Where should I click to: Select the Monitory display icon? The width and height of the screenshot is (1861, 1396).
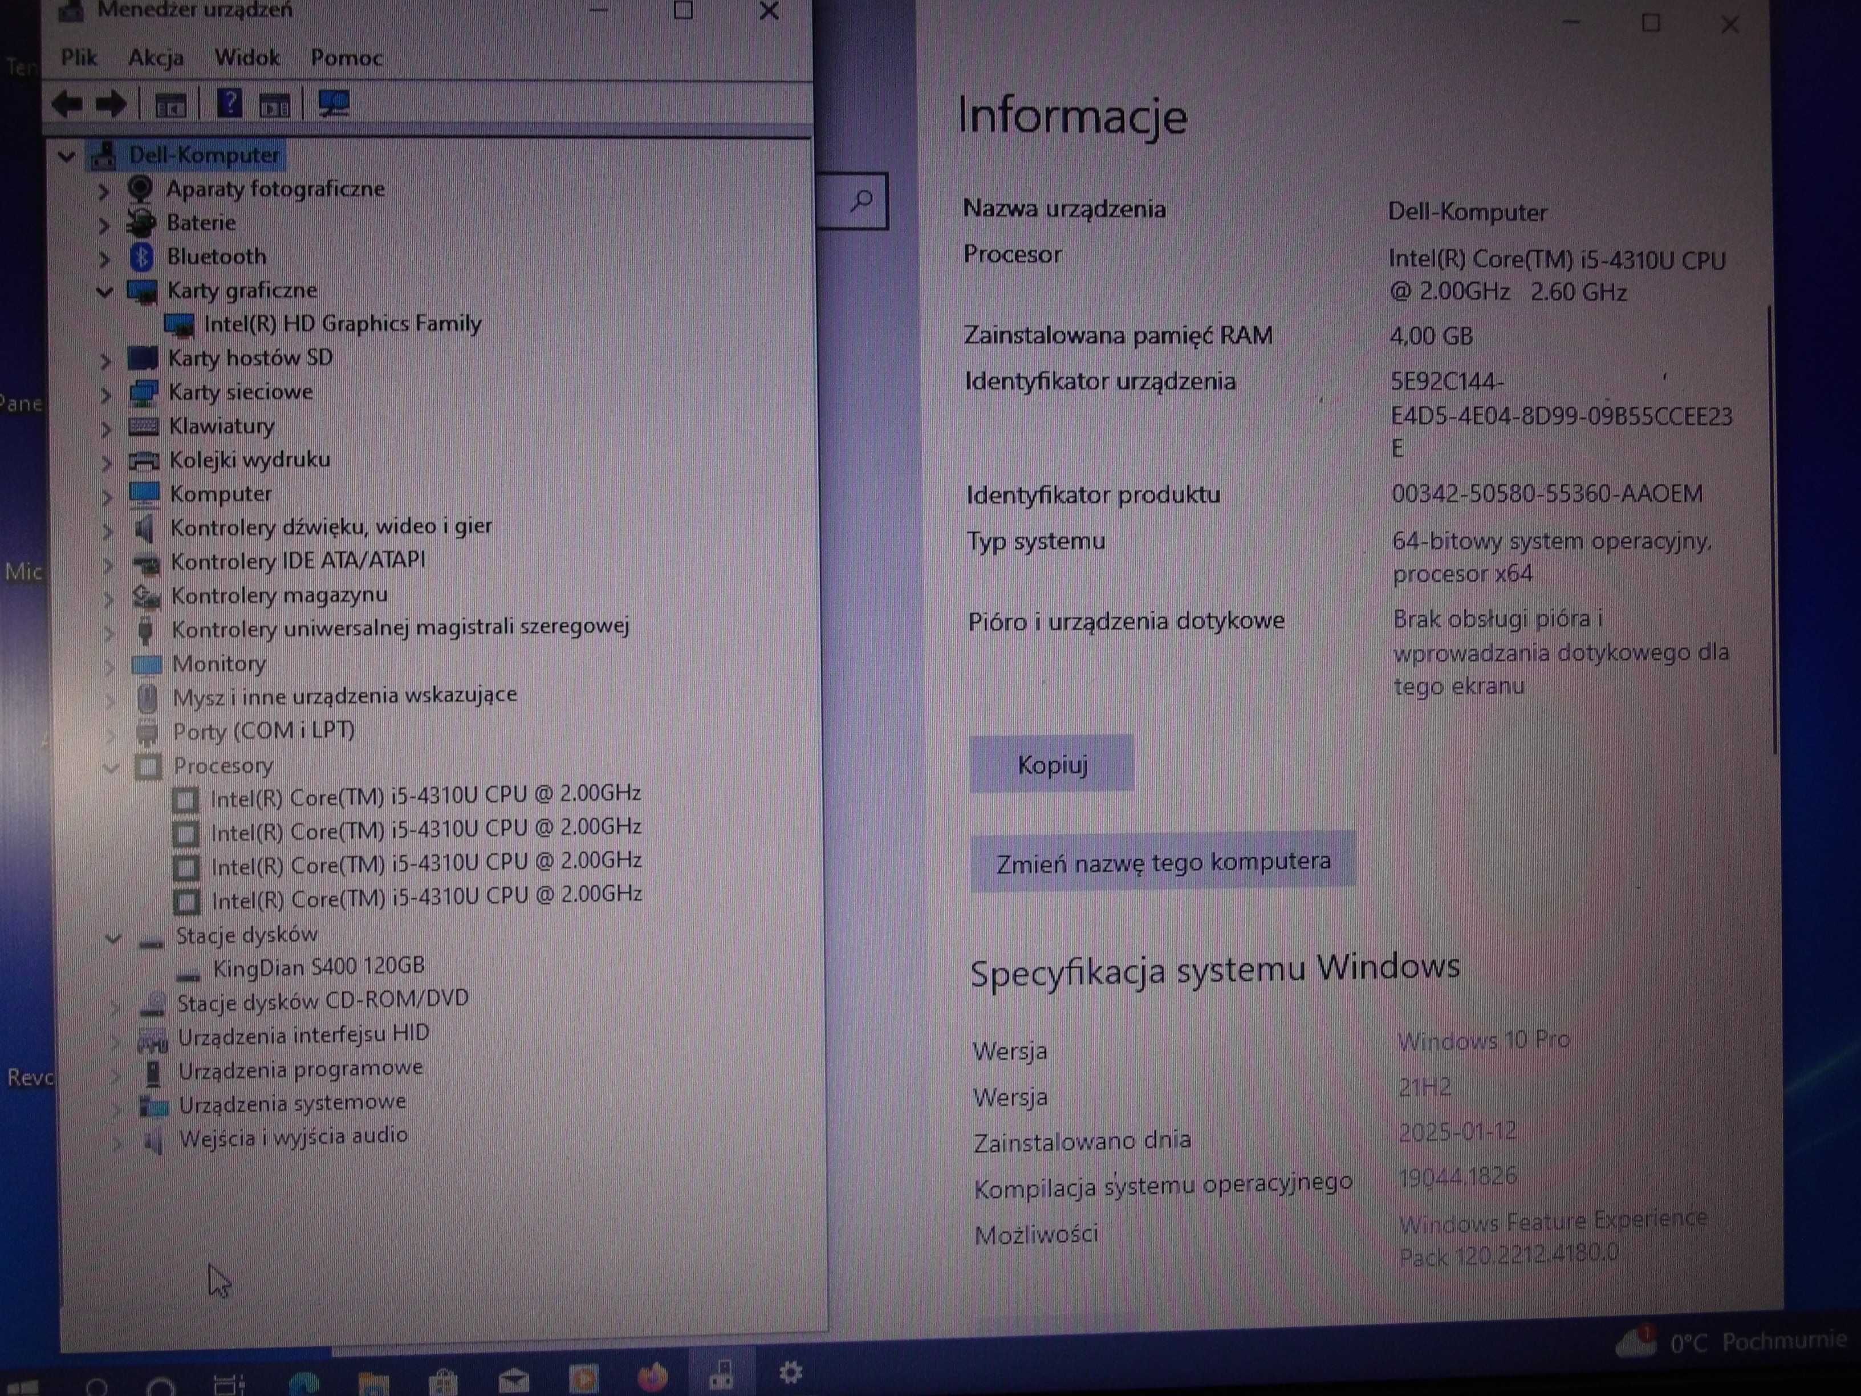pyautogui.click(x=147, y=665)
